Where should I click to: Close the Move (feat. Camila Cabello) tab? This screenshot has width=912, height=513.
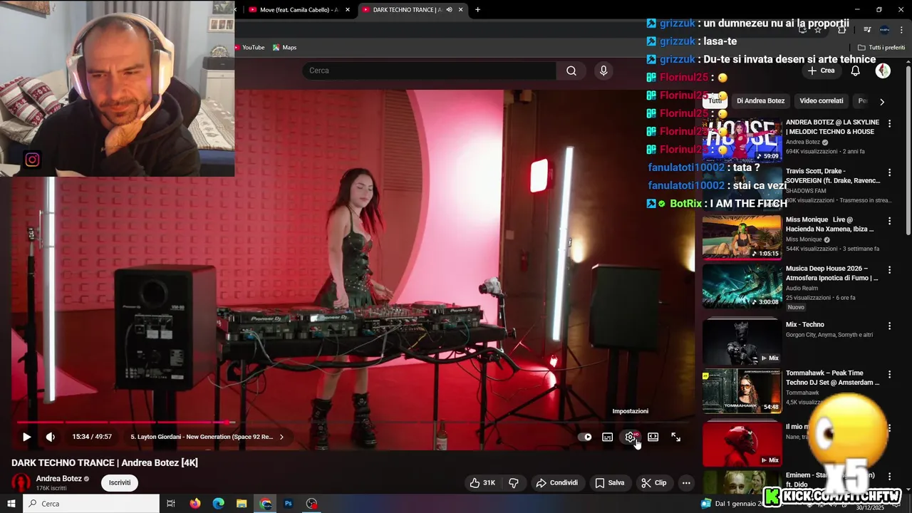(x=348, y=10)
